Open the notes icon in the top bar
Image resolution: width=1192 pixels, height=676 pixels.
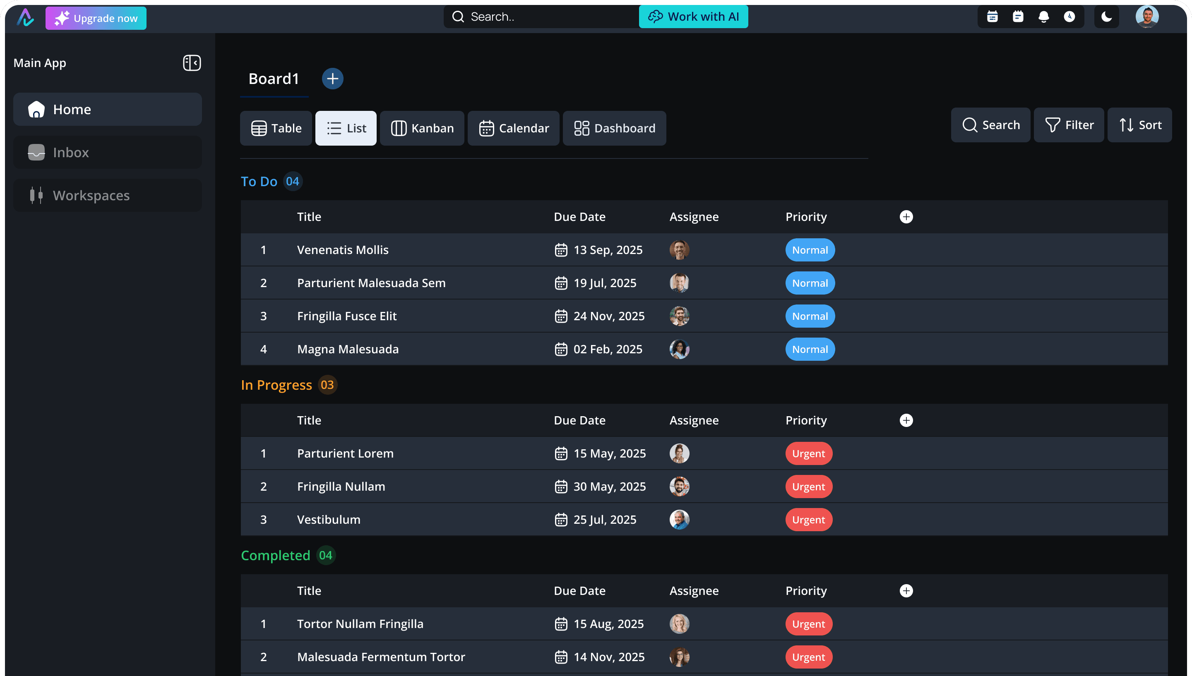coord(1018,17)
